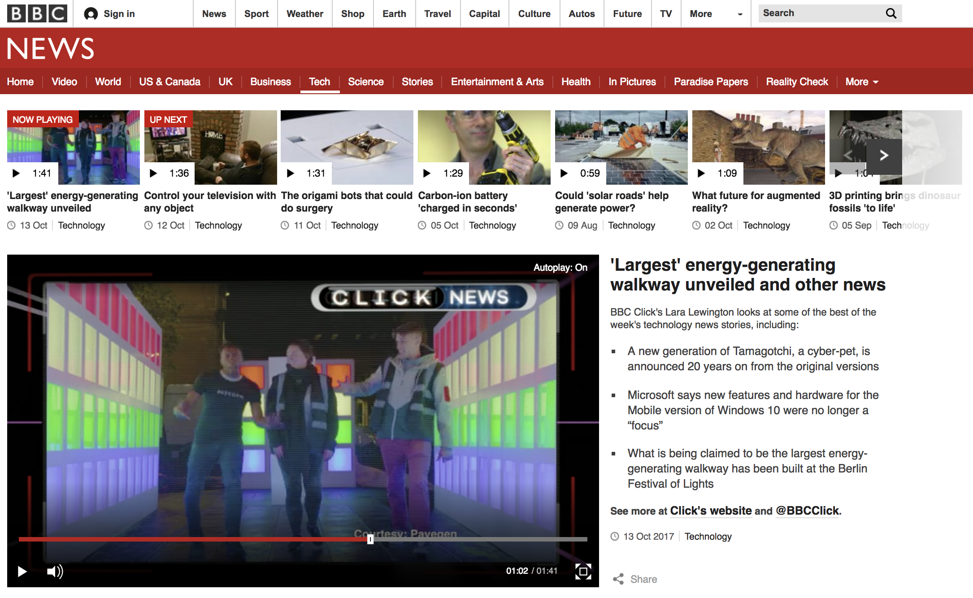Open Shop in the top bar
The image size is (973, 598).
coord(353,14)
